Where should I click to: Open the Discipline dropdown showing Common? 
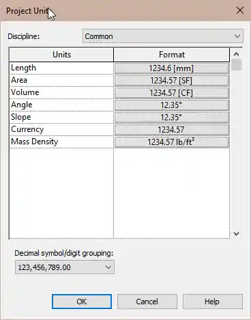click(x=163, y=36)
